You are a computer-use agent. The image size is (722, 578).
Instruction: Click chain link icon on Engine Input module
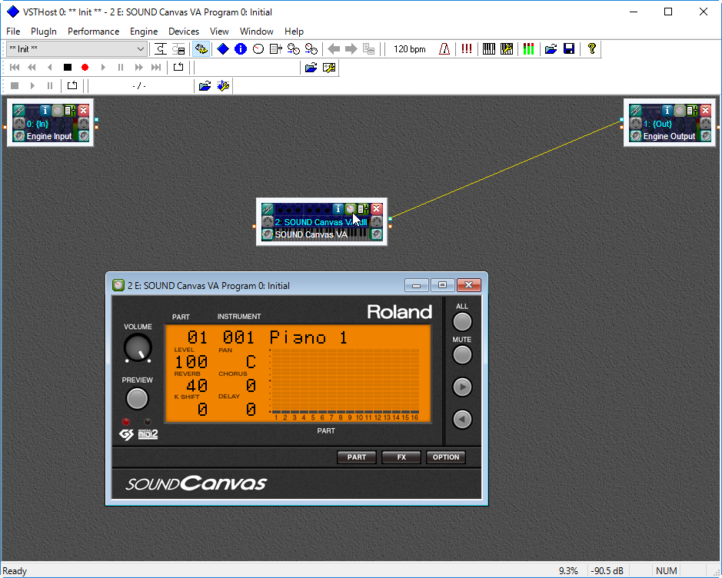coord(19,111)
